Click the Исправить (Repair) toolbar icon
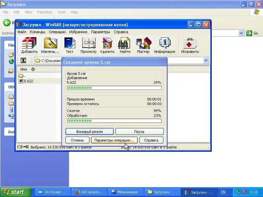 point(190,45)
